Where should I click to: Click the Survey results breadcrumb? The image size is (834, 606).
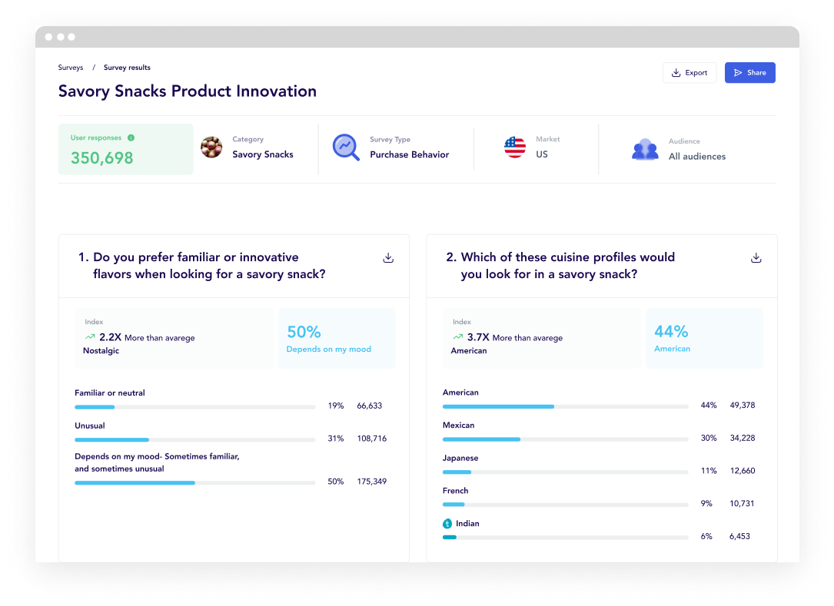127,68
